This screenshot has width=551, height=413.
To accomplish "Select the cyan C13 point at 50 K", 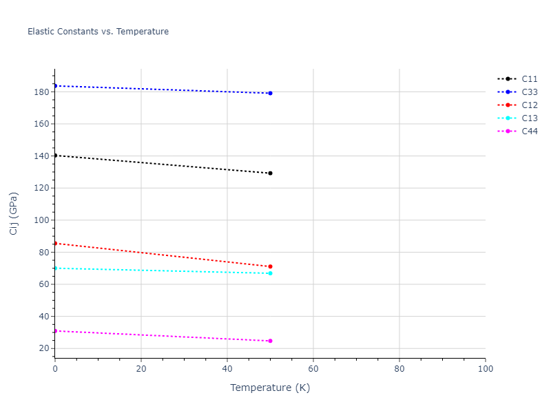I will coord(270,273).
